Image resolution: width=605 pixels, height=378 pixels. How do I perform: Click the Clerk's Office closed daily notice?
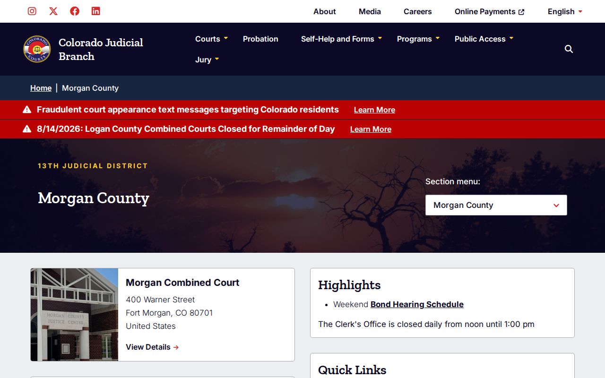point(426,324)
